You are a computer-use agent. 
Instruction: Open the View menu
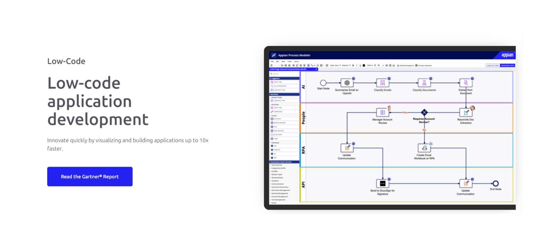[x=283, y=62]
